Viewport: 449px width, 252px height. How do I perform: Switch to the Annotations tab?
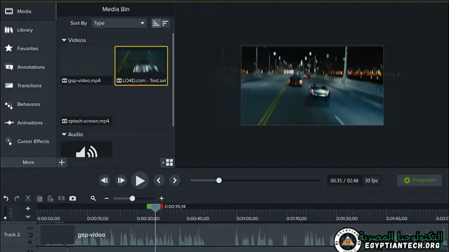point(28,67)
